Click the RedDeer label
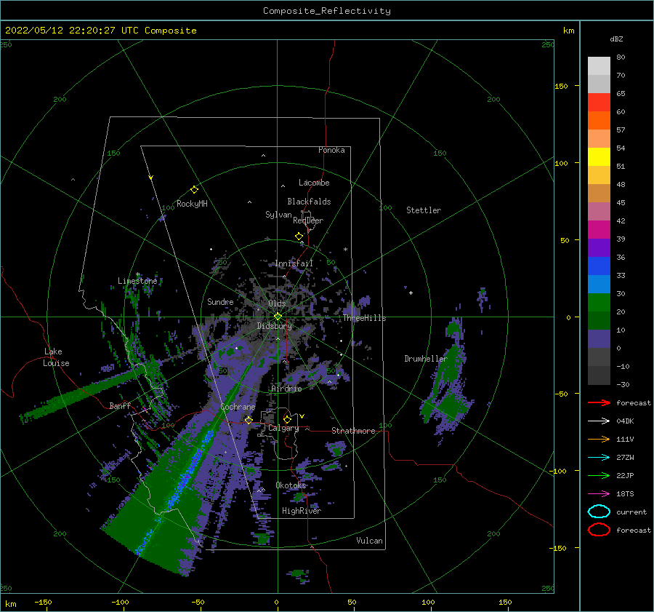This screenshot has height=612, width=654. [308, 220]
